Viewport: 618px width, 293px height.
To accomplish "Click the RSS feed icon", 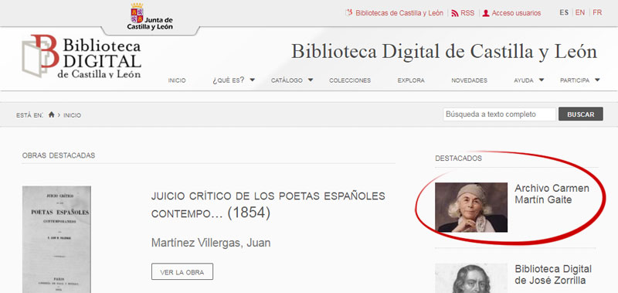I will point(455,13).
